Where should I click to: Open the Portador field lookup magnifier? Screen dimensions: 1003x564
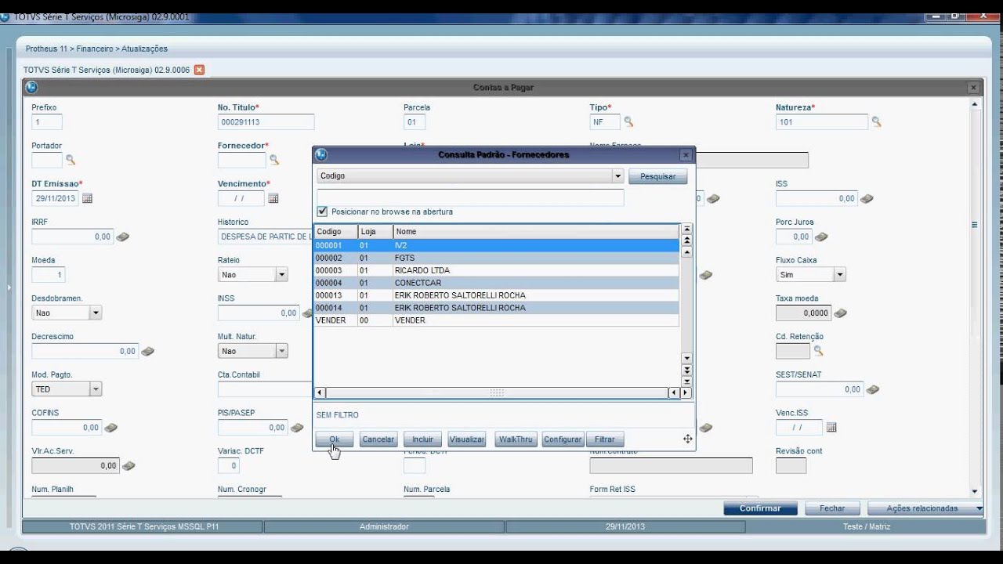click(x=71, y=160)
